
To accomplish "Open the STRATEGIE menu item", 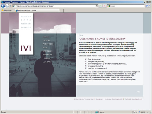I will click(x=47, y=51).
